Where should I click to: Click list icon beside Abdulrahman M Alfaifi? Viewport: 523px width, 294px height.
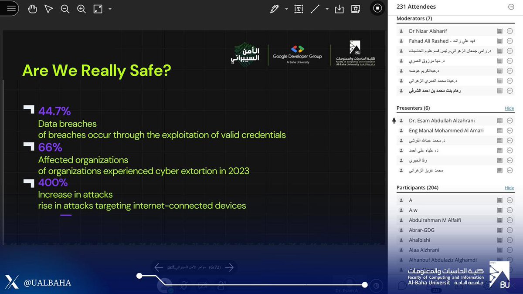499,220
